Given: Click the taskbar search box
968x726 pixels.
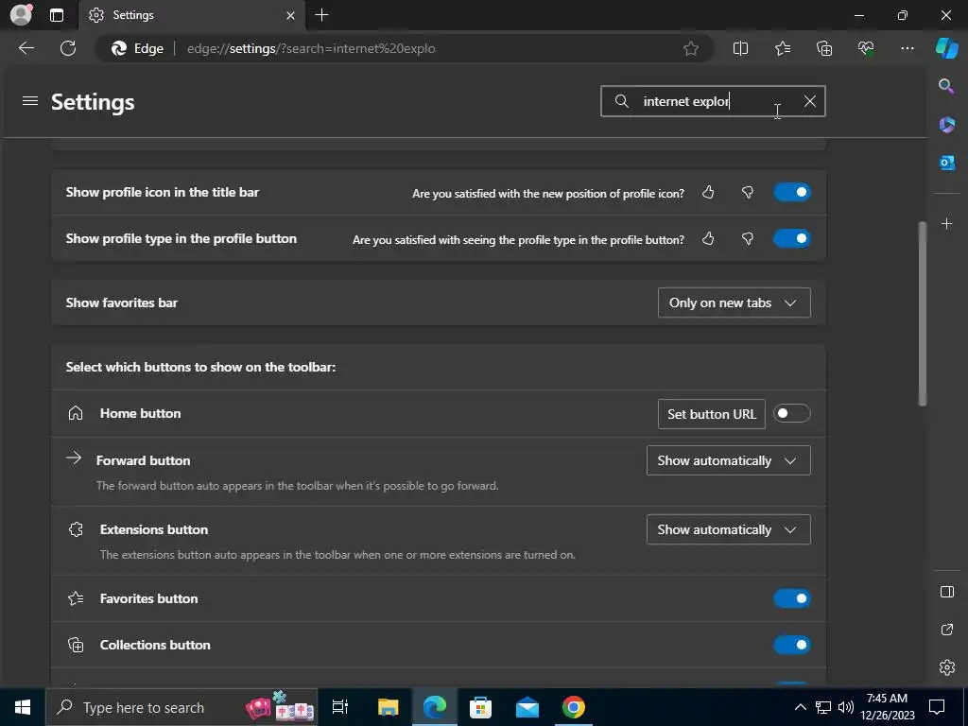Looking at the screenshot, I should [181, 707].
